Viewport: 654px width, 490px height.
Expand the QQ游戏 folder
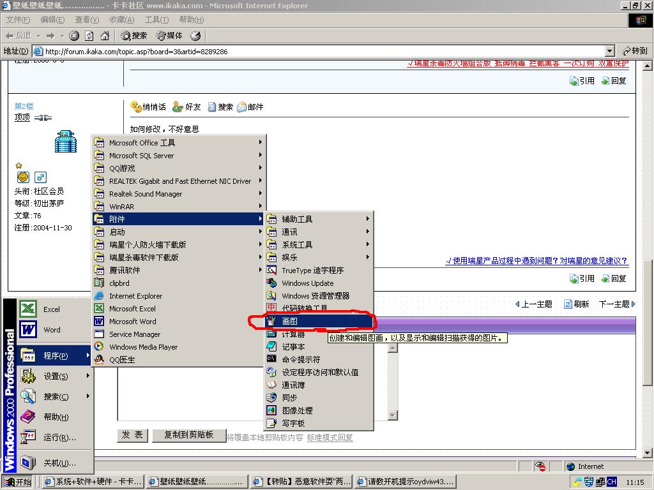[179, 168]
